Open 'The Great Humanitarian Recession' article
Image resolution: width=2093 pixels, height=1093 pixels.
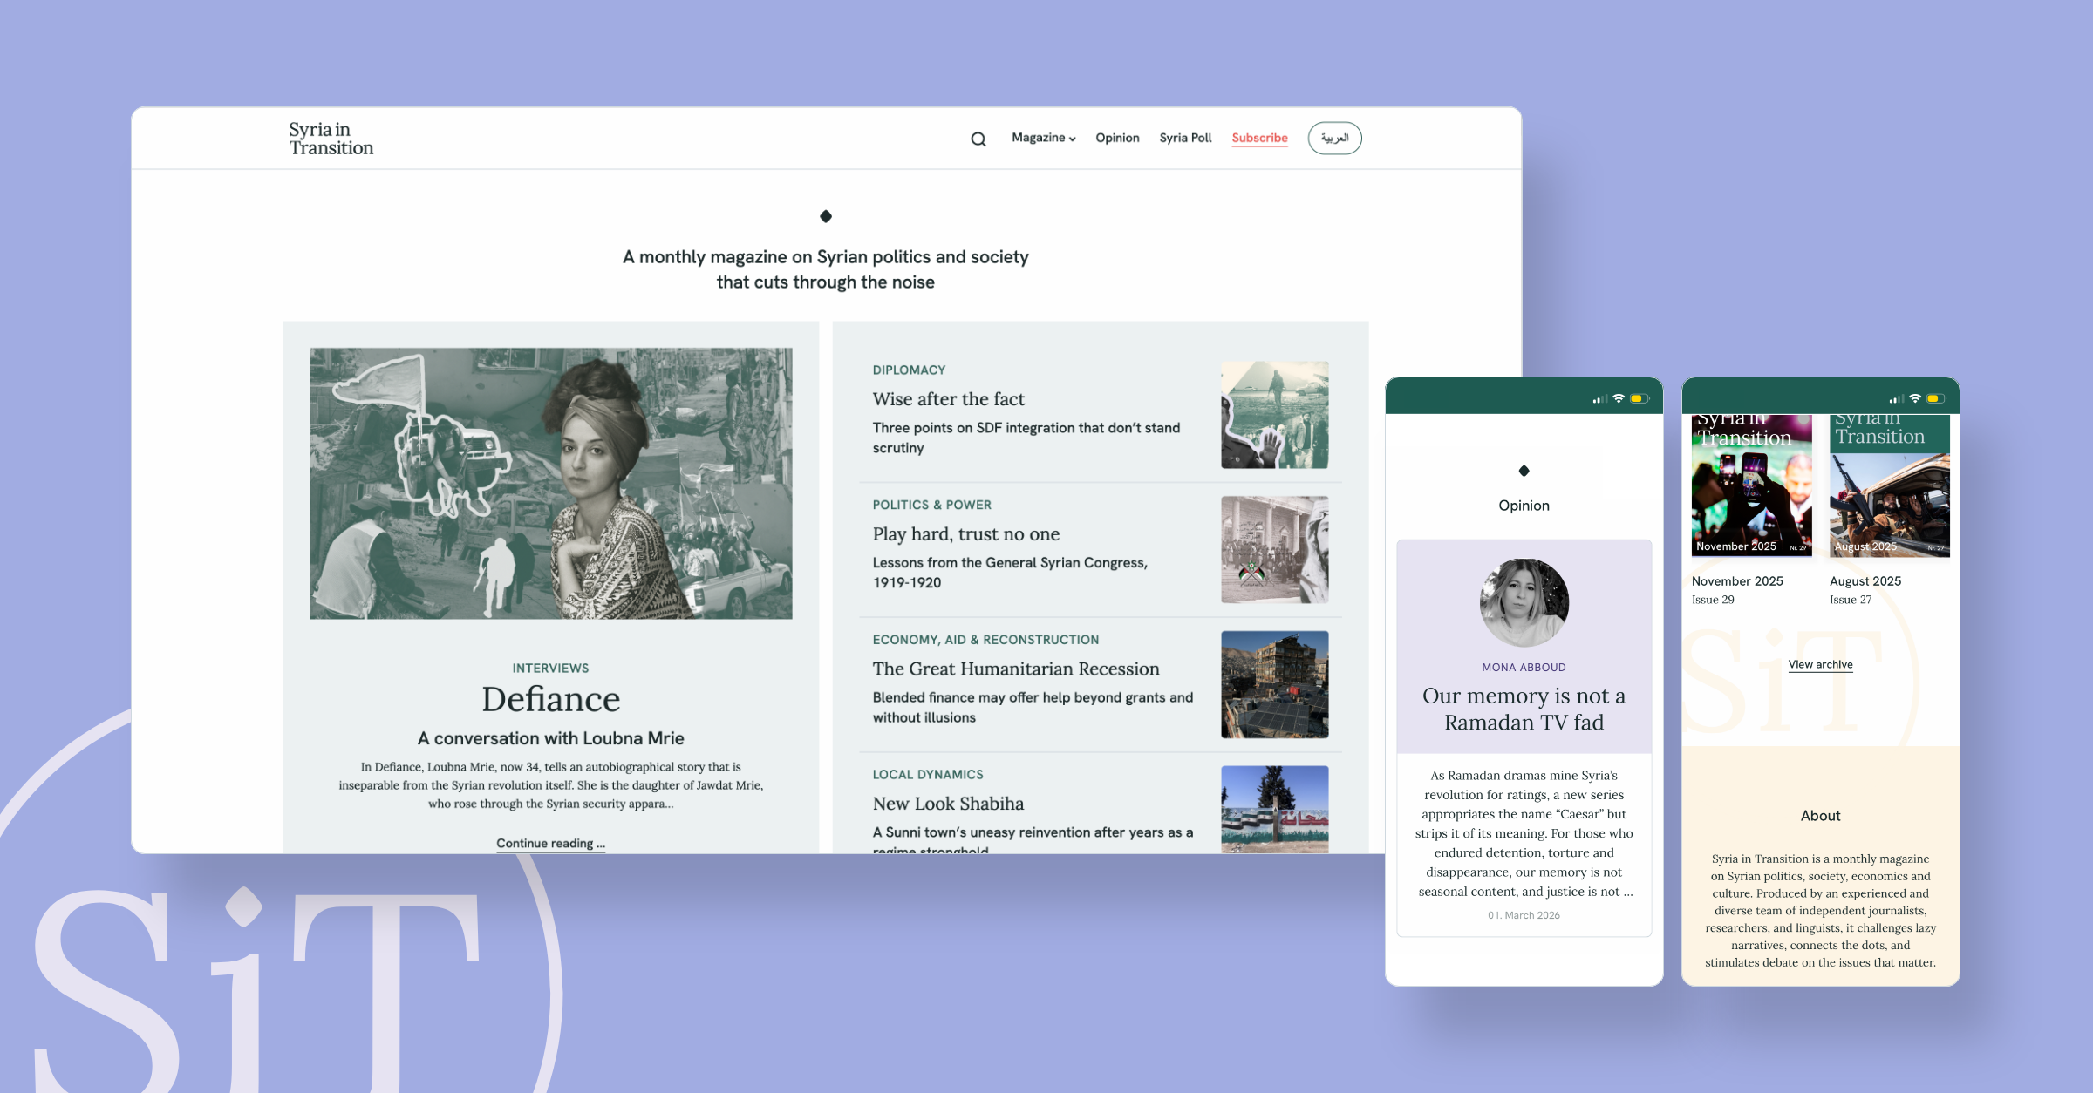(x=1016, y=669)
